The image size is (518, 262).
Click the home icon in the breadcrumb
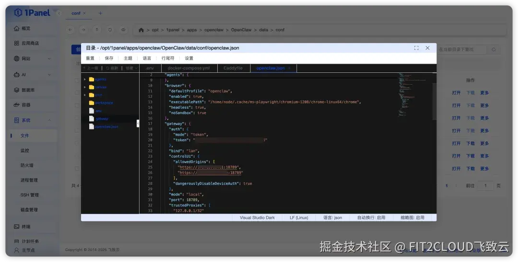click(x=141, y=30)
